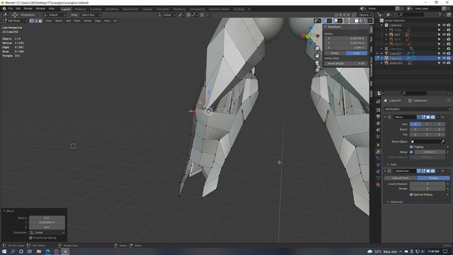
Task: Switch vertex transform to Global
Action: pyautogui.click(x=335, y=53)
